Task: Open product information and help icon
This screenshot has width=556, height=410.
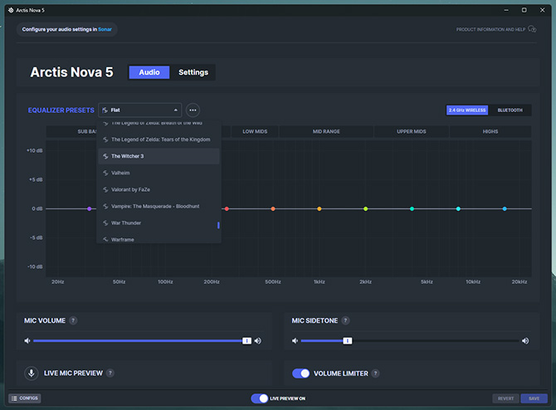Action: [532, 29]
